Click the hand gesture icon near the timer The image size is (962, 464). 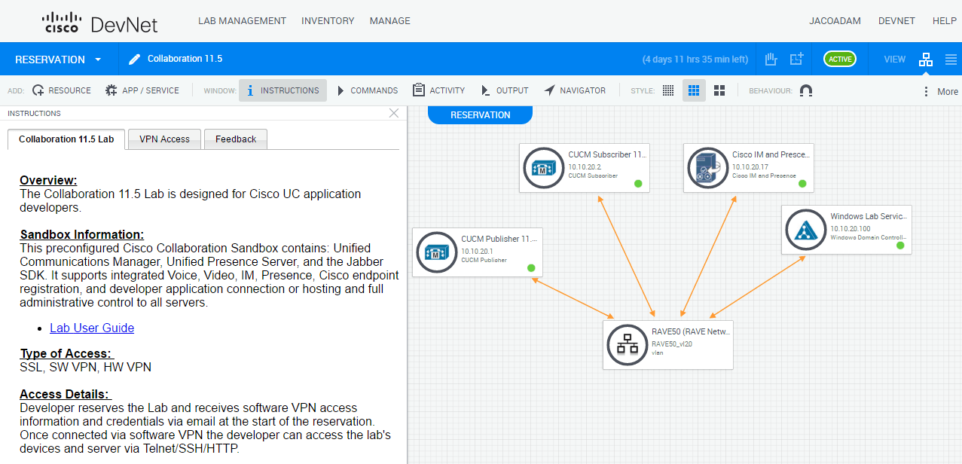[770, 58]
